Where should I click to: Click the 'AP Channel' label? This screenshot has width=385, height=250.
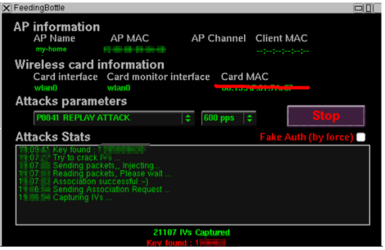point(218,38)
